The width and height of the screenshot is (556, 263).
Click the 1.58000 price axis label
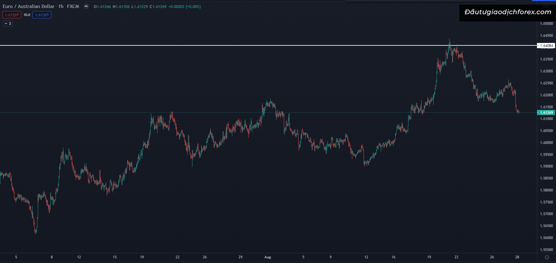pos(546,190)
